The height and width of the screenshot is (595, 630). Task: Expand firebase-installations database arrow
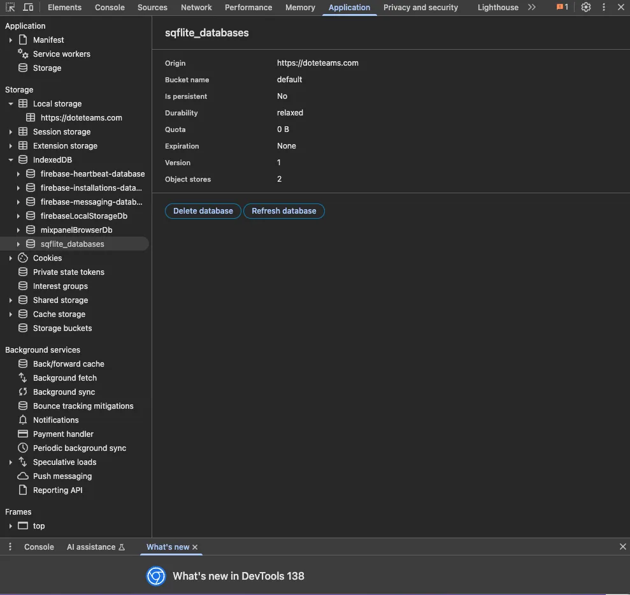point(18,188)
